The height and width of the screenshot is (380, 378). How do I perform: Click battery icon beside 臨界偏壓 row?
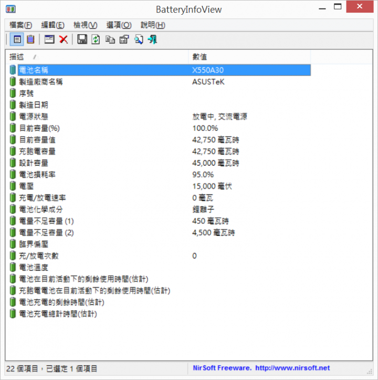pos(13,244)
